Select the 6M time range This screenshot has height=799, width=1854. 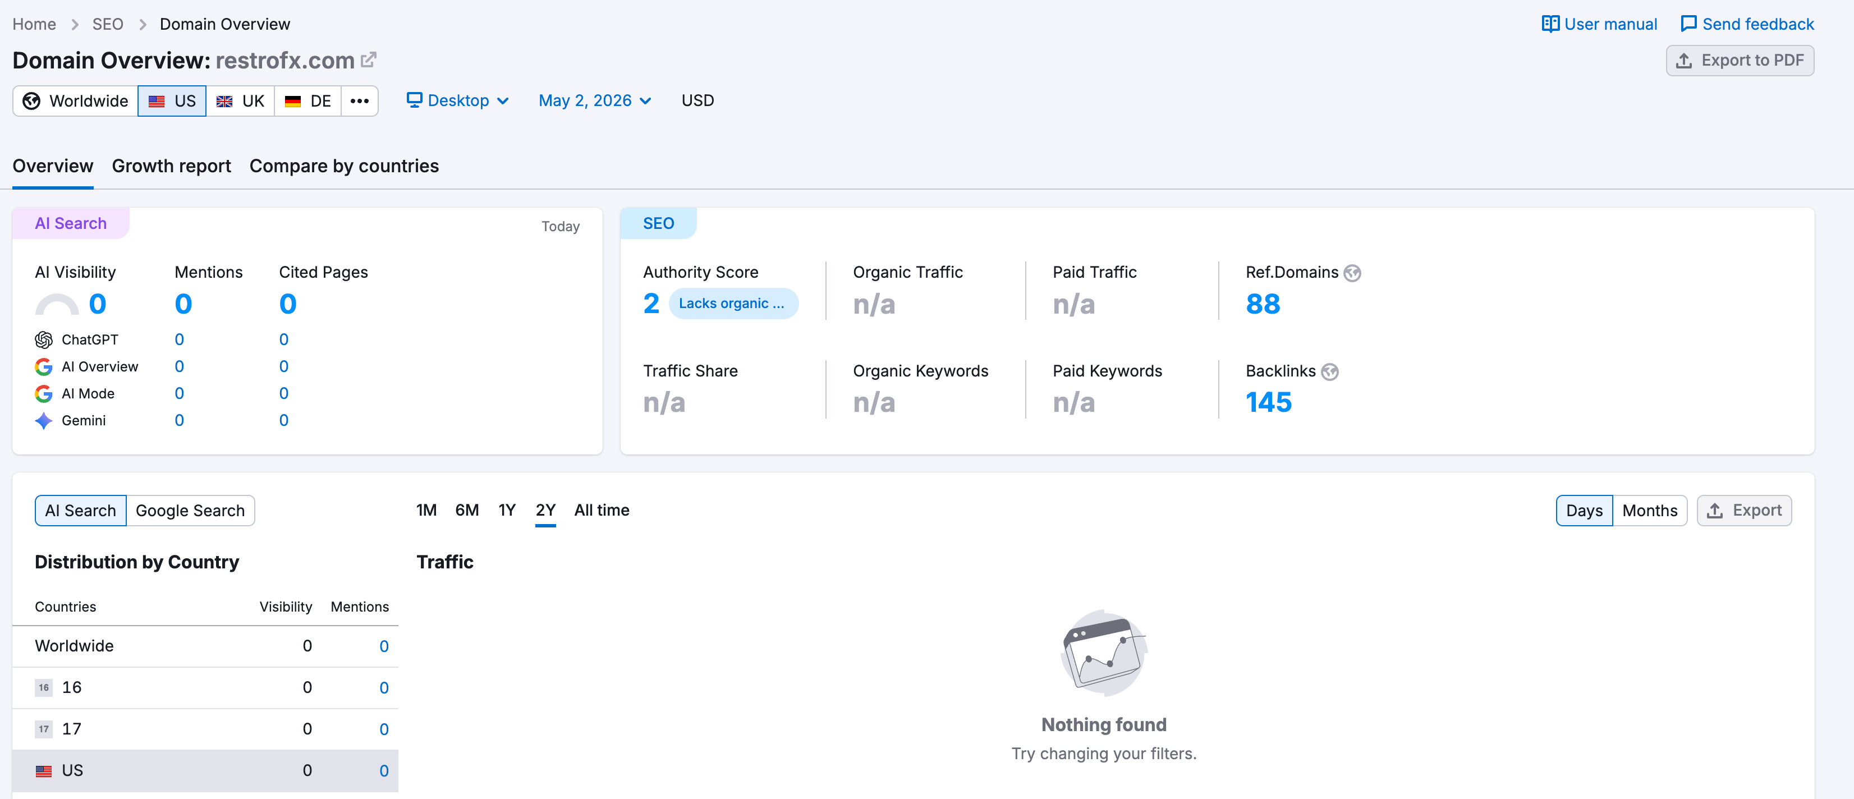(x=467, y=511)
